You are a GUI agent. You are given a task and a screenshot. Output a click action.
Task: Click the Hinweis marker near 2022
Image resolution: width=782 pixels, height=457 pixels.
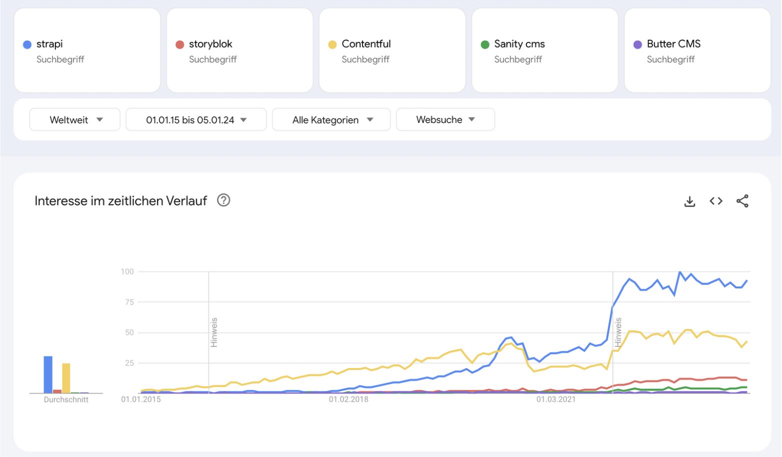(x=618, y=332)
